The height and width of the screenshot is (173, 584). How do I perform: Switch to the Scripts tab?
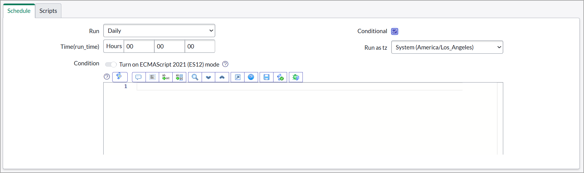pos(48,11)
